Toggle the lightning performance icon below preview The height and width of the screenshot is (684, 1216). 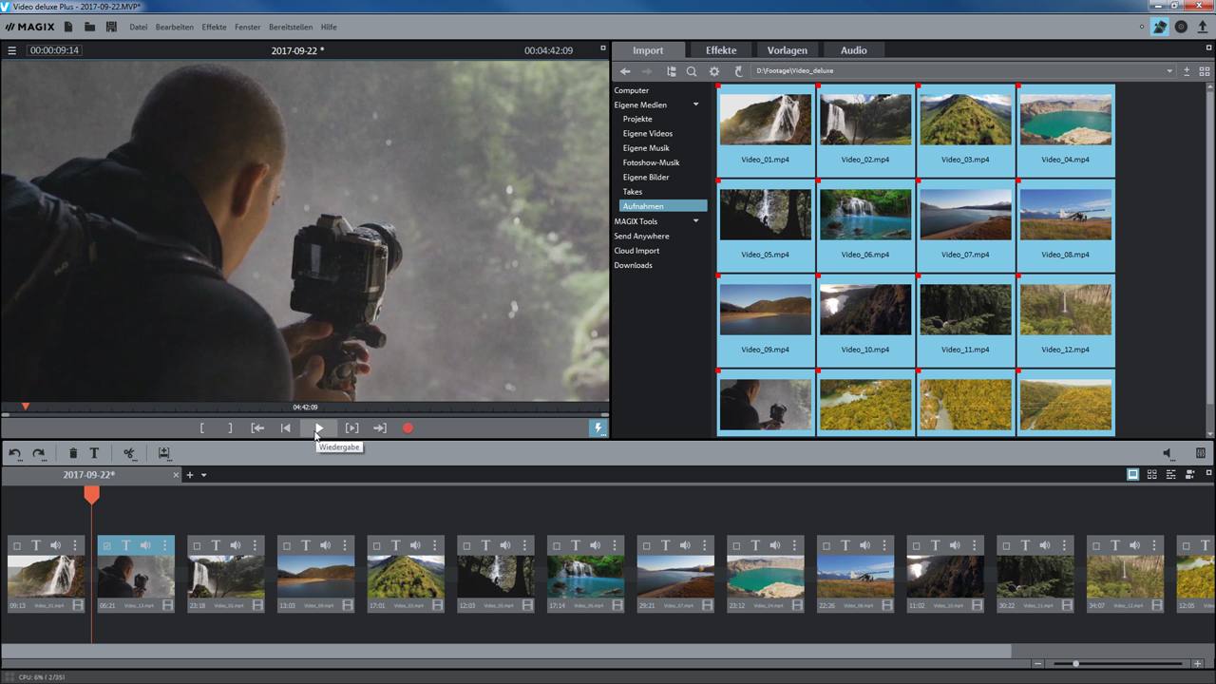[598, 428]
